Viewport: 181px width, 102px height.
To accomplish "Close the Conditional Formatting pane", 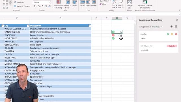I will pos(177,20).
